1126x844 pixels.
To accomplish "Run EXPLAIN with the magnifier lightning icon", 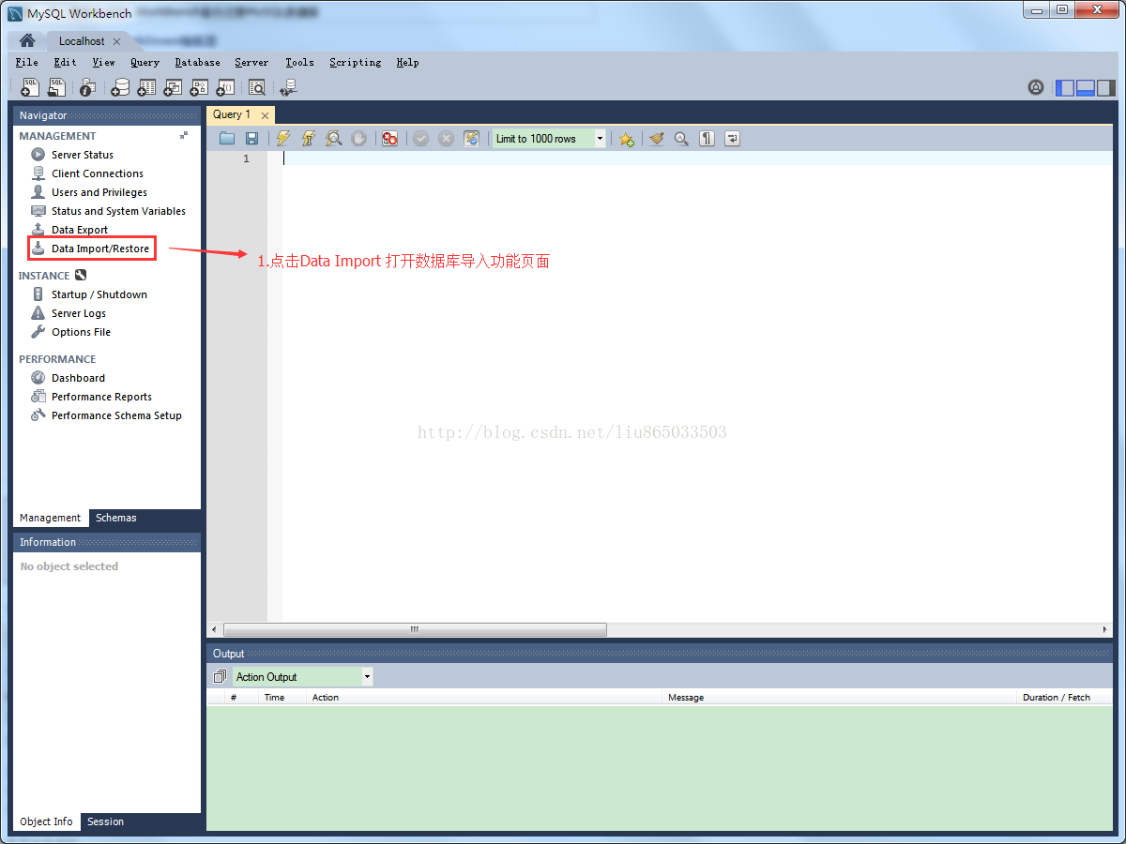I will pos(333,139).
